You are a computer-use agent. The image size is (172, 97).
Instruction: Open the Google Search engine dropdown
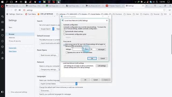coord(53,29)
